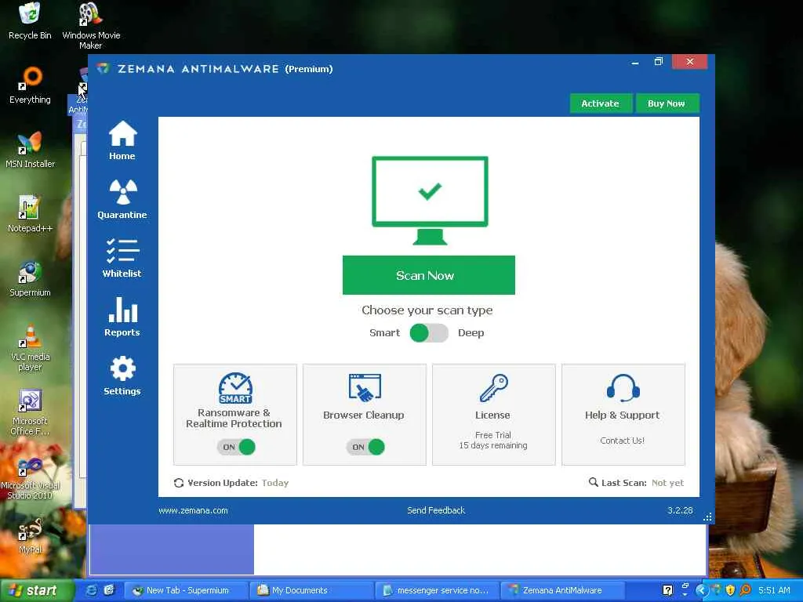Select MSN Installer desktop icon

tap(30, 150)
